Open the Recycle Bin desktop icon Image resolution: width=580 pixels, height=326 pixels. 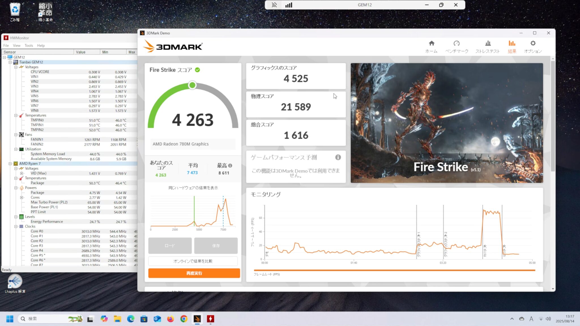pos(15,12)
